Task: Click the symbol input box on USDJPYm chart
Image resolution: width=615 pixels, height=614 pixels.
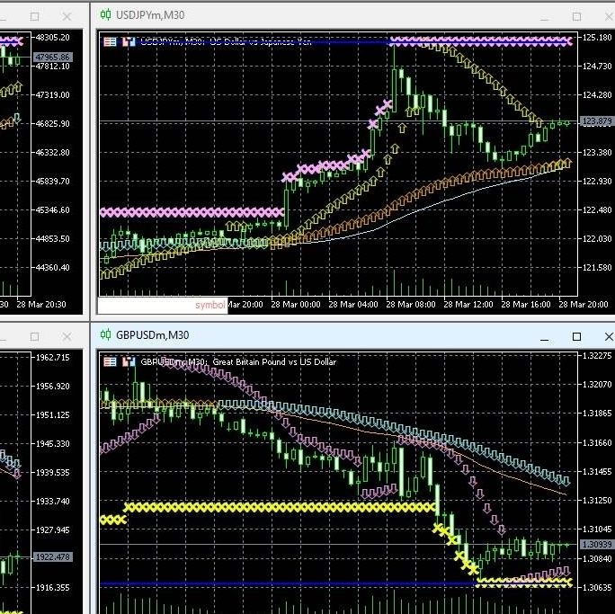Action: pos(163,306)
